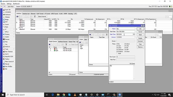Toggle the write policy checkbox

125,46
